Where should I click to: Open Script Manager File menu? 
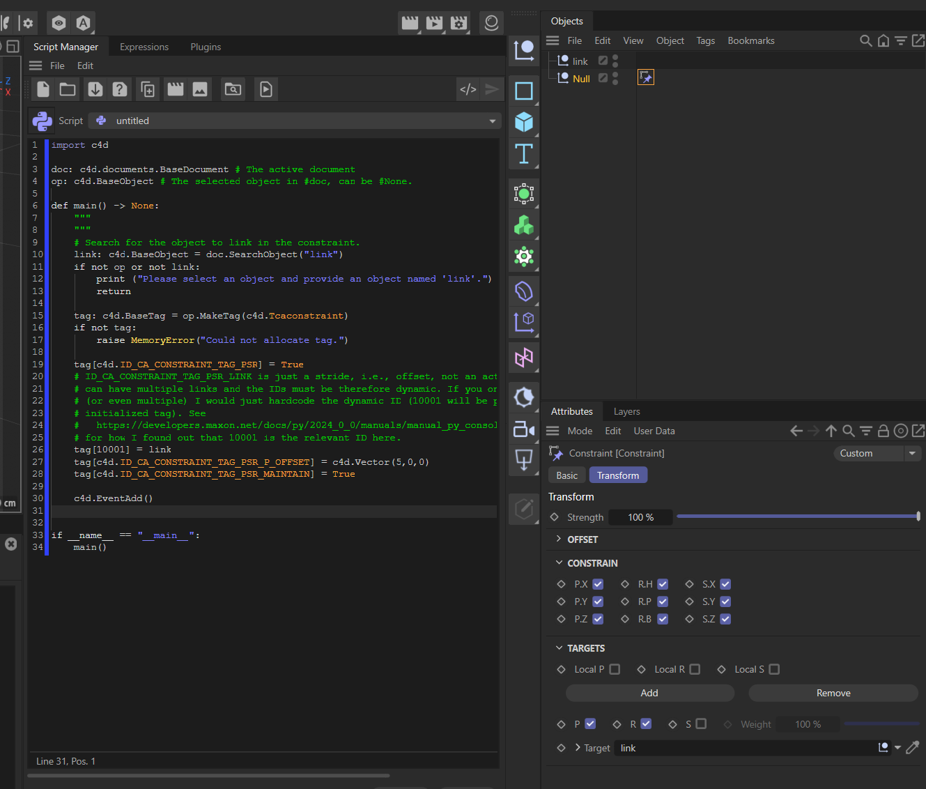pyautogui.click(x=57, y=66)
